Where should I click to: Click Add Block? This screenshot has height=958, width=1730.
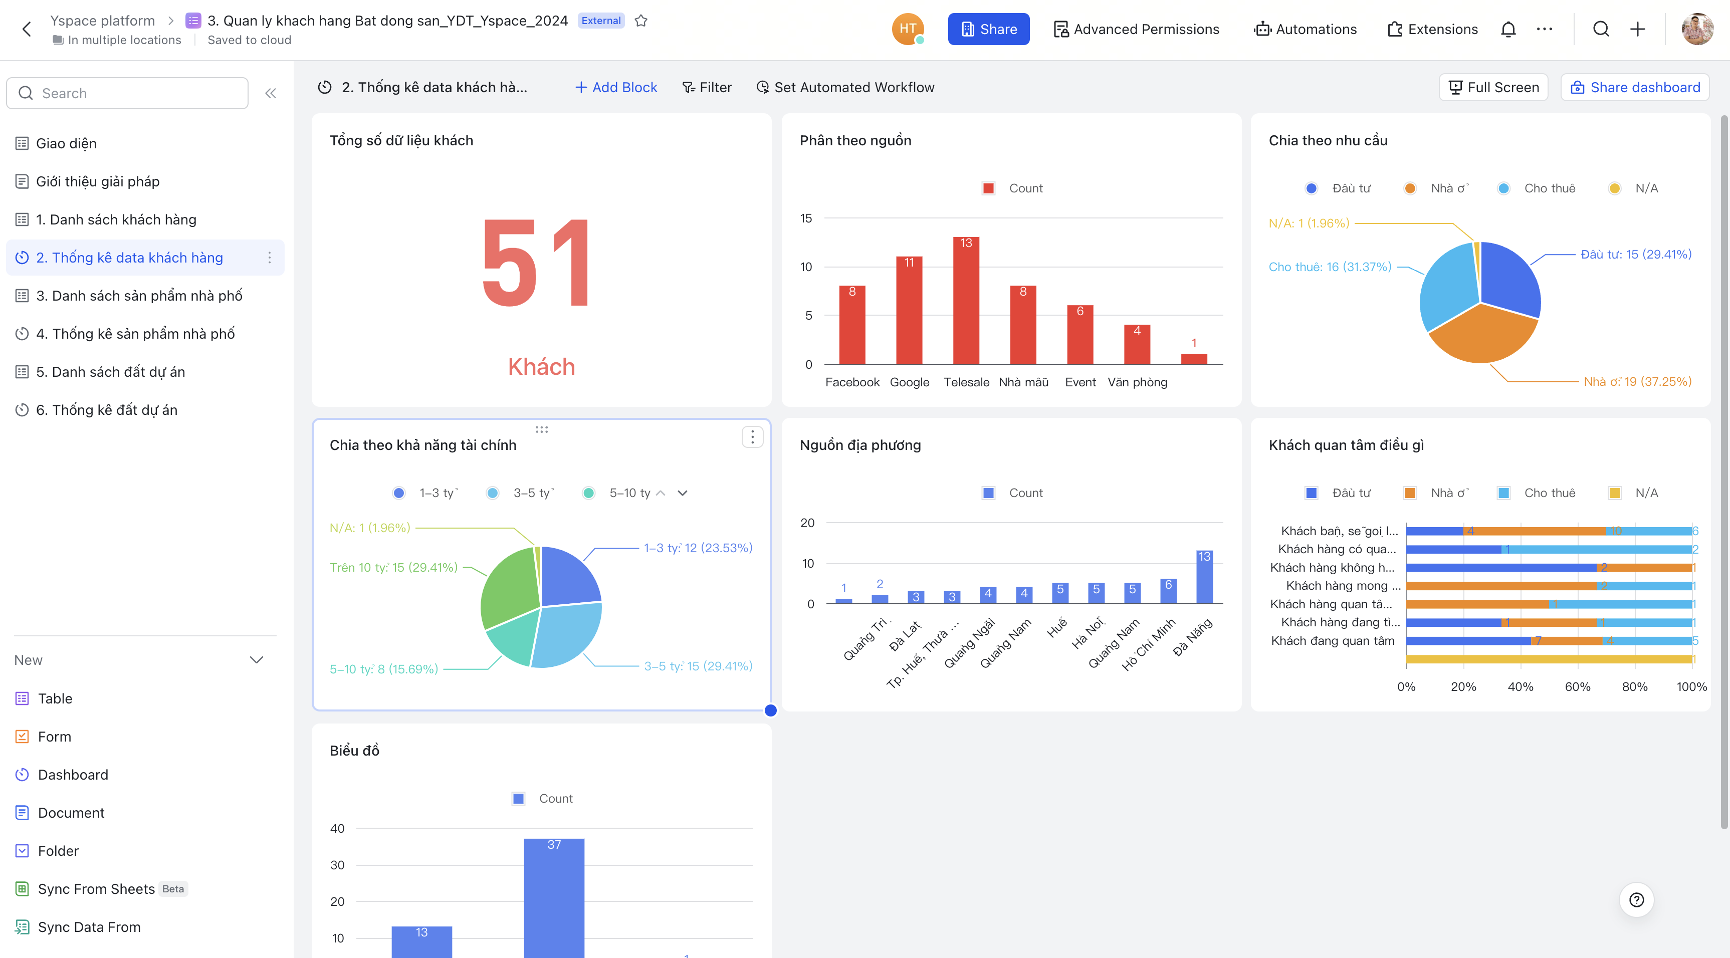(616, 87)
